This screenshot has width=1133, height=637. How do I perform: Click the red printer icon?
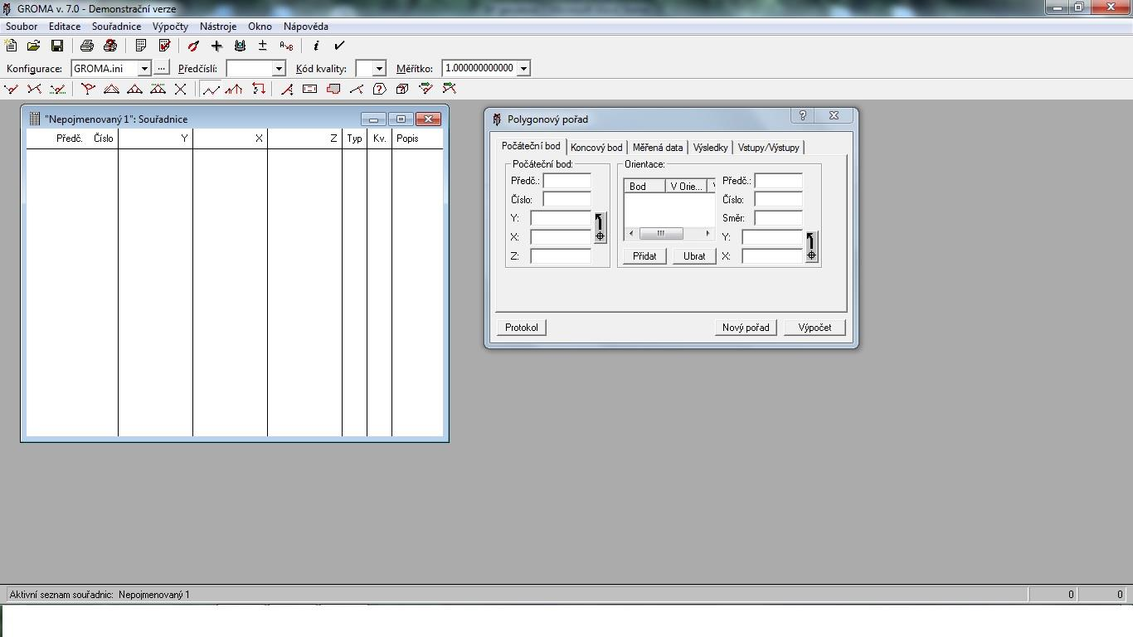(x=109, y=46)
